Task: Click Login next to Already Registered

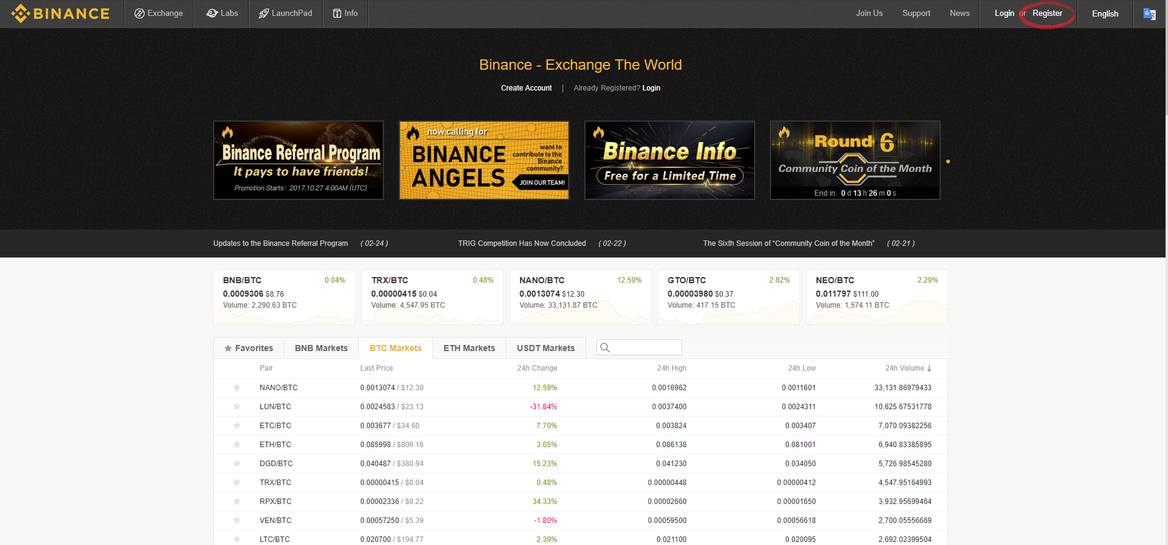Action: (651, 88)
